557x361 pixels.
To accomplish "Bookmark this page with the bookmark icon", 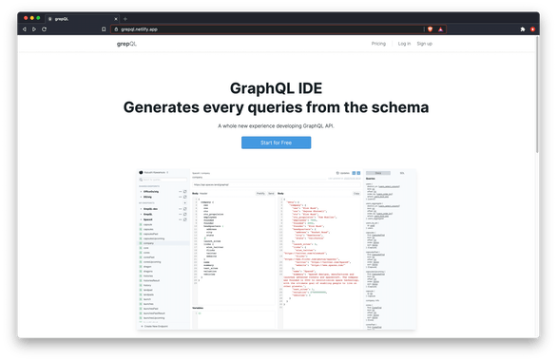I will coord(104,29).
